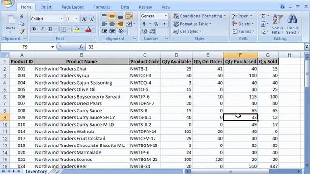
Task: Center text horizontally
Action: point(112,24)
